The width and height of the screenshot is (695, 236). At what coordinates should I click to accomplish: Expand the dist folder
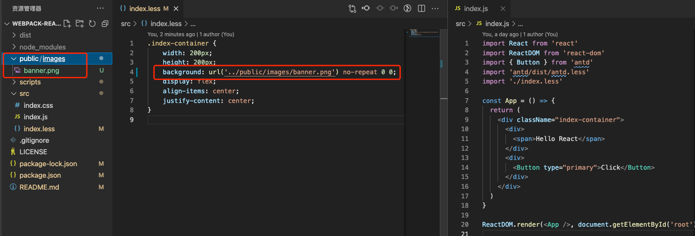point(25,35)
